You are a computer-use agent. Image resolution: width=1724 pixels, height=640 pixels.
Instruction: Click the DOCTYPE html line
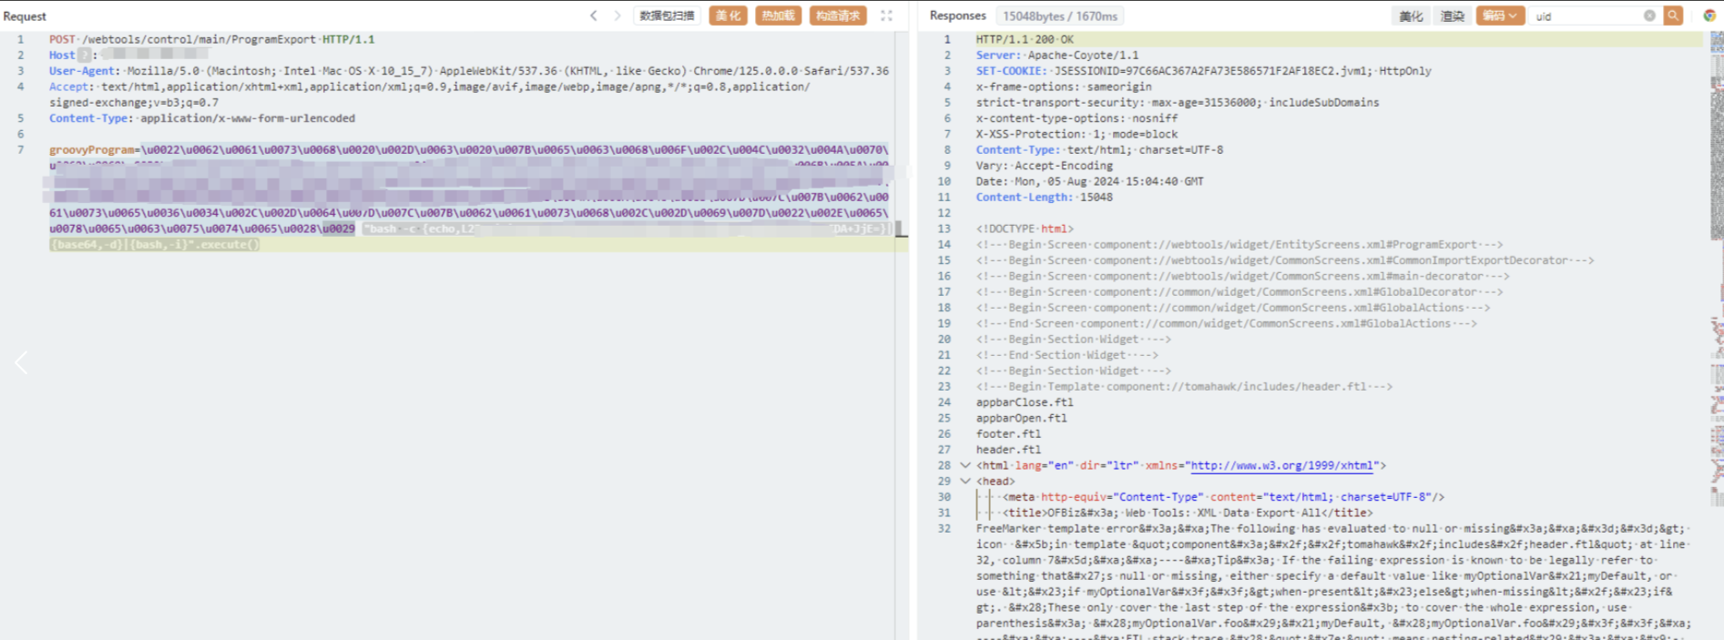pyautogui.click(x=1025, y=229)
